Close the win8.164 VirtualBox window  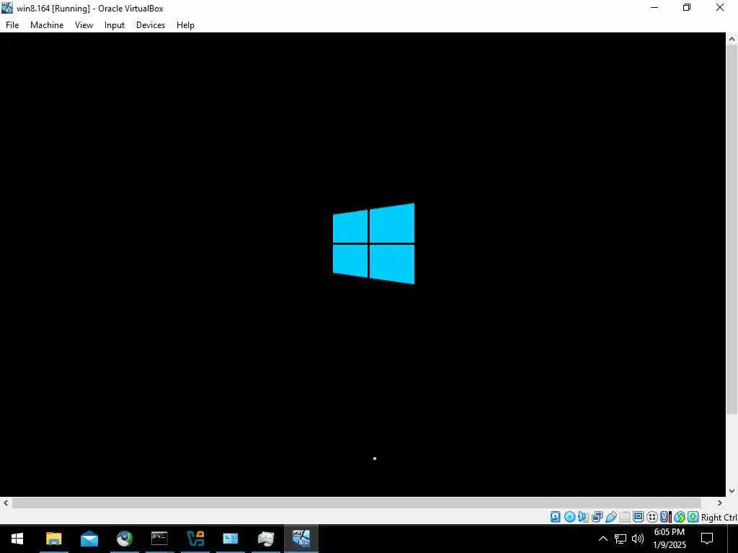pyautogui.click(x=720, y=7)
